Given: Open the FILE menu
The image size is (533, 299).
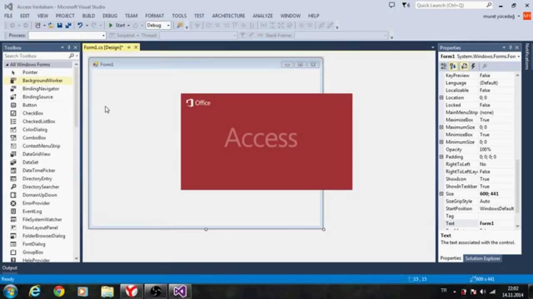Looking at the screenshot, I should (8, 16).
